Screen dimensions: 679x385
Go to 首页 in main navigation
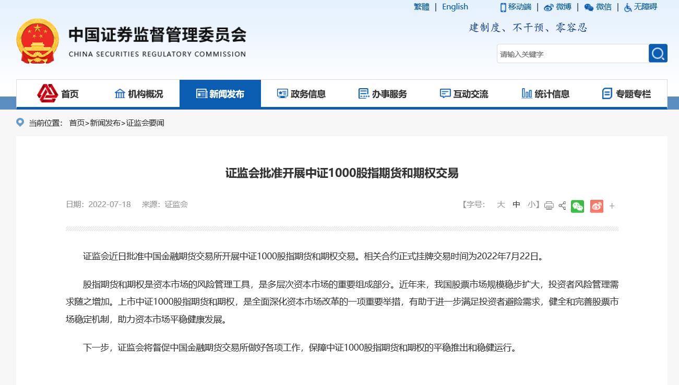click(x=58, y=94)
